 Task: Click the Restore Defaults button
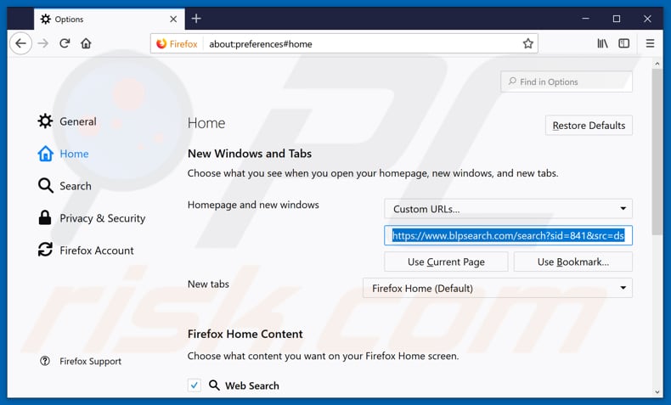(x=589, y=126)
